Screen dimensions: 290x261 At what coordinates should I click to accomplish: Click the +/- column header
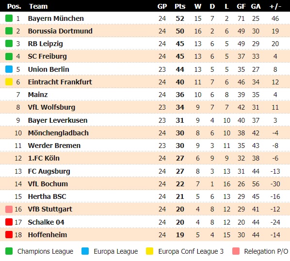[275, 6]
